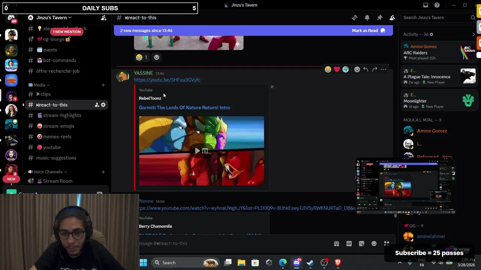The height and width of the screenshot is (270, 481).
Task: Dismiss the Gormiti YouTube embed
Action: point(272,87)
